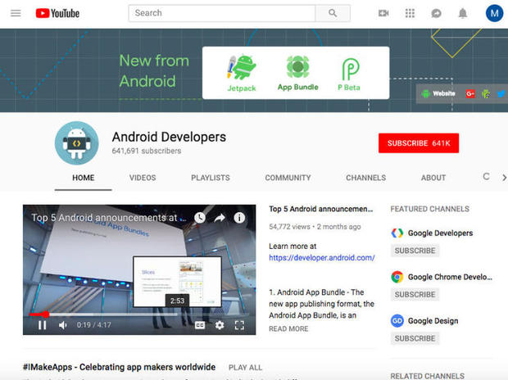Click the red SUBSCRIBE 641K button
508x380 pixels.
pyautogui.click(x=418, y=143)
